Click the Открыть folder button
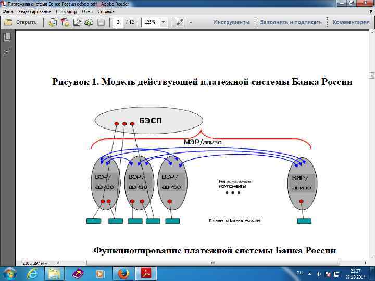The image size is (375, 281). 20,22
